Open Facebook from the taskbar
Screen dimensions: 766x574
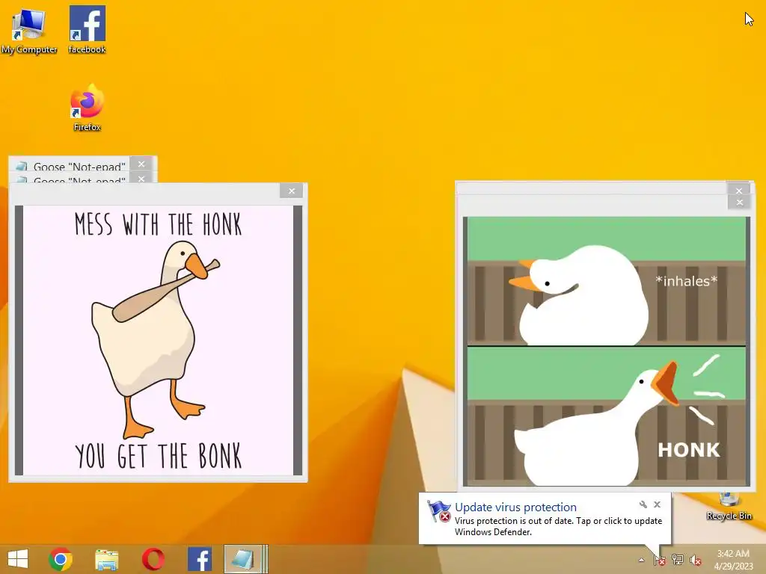pyautogui.click(x=199, y=559)
